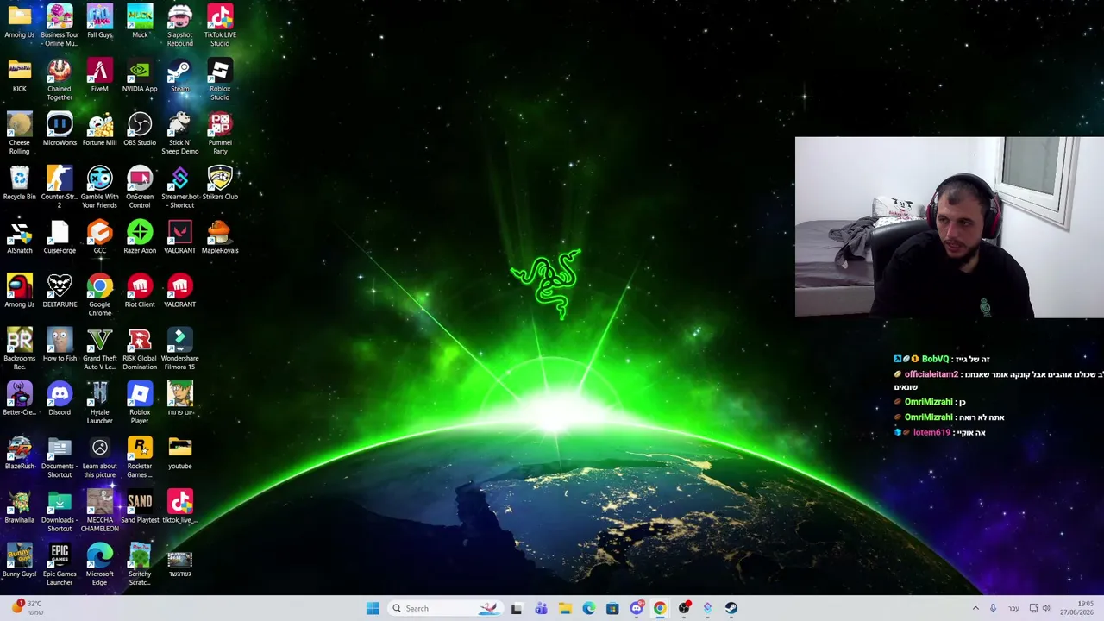Select the Backrooms Rec. desktop icon
Viewport: 1104px width, 621px height.
tap(19, 348)
